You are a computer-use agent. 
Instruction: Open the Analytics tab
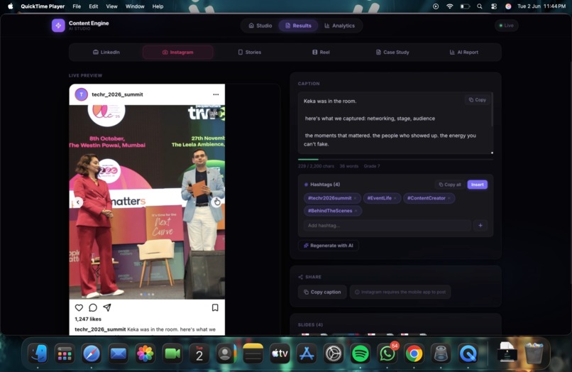pos(340,26)
